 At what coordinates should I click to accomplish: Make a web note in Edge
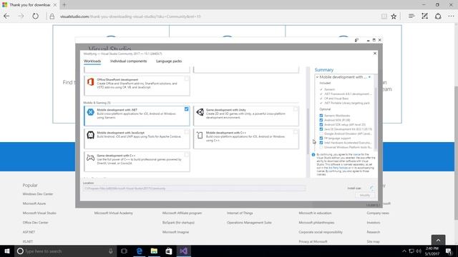point(424,16)
